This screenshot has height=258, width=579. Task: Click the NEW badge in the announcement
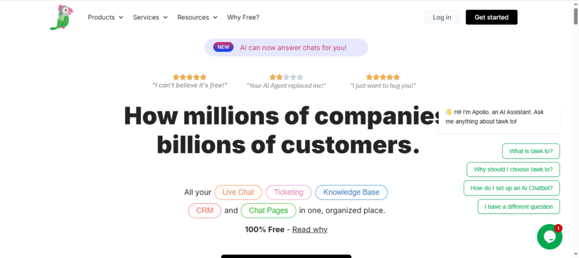[223, 48]
